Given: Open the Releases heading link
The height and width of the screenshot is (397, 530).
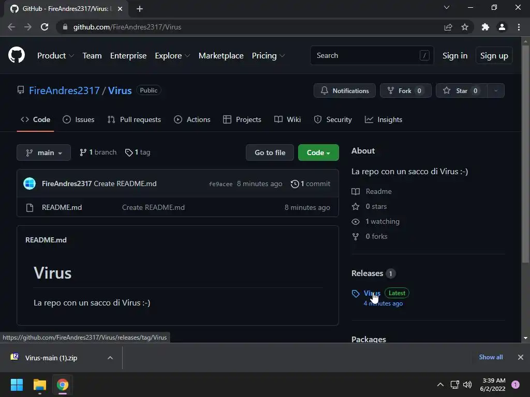Looking at the screenshot, I should [374, 273].
